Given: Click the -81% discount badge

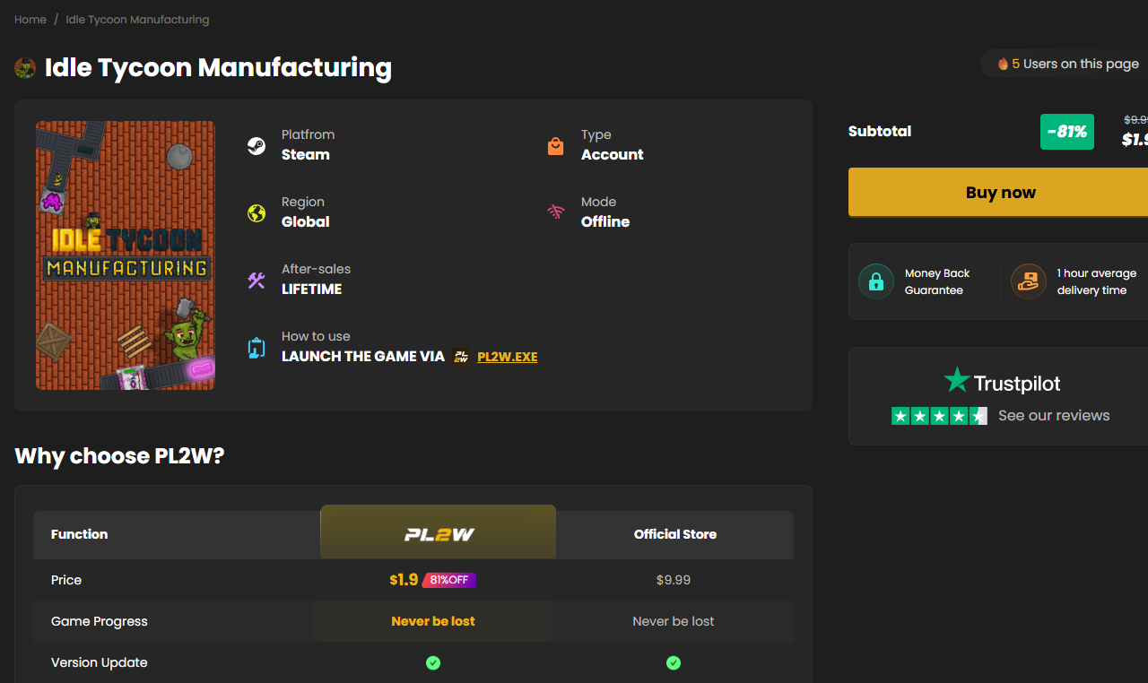Looking at the screenshot, I should (x=1067, y=132).
